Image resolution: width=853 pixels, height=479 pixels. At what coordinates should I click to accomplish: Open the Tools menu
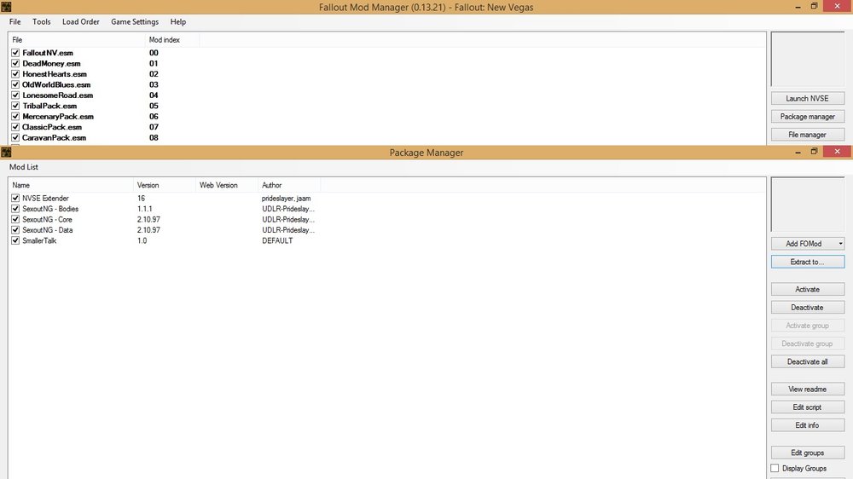pos(41,22)
